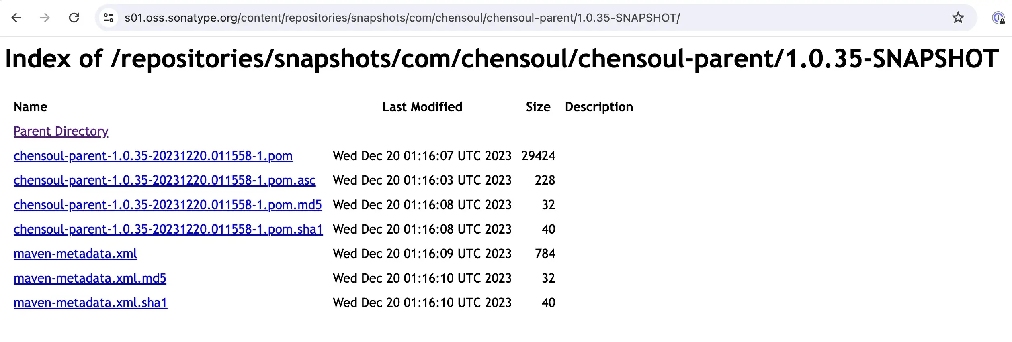Click the Last Modified column header

tap(422, 107)
